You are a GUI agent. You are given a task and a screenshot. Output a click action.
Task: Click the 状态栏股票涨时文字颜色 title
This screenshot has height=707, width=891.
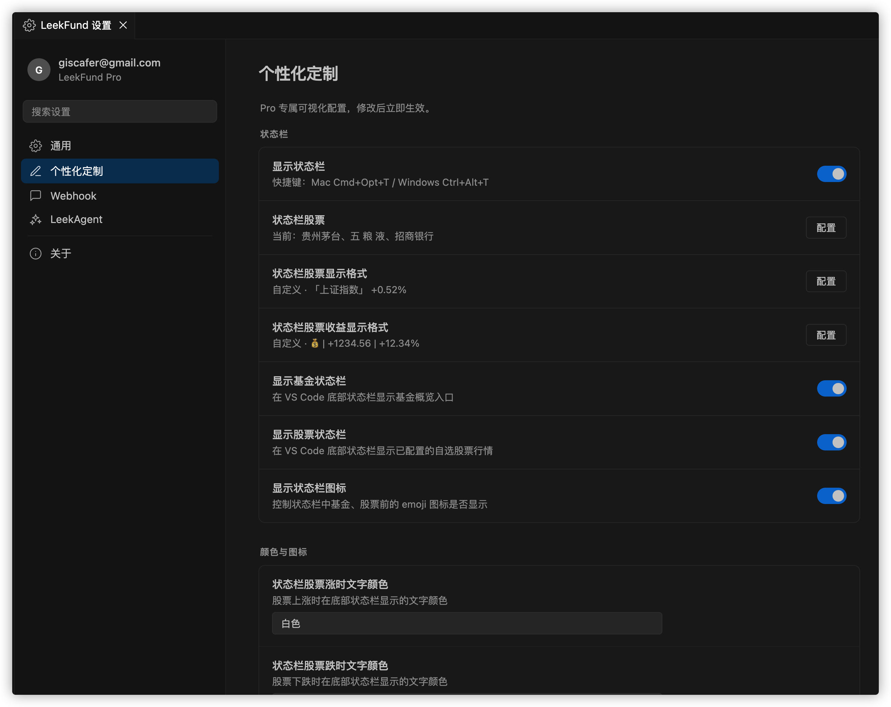(x=330, y=584)
